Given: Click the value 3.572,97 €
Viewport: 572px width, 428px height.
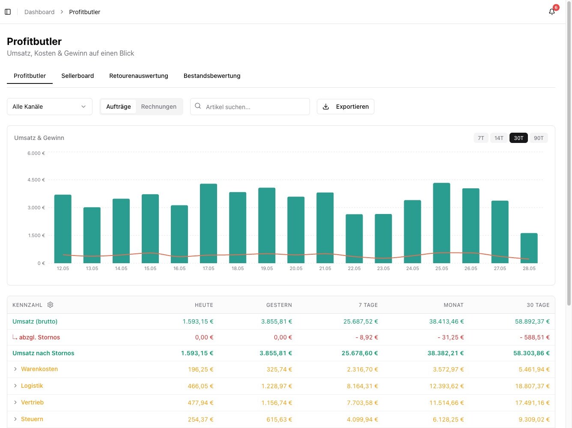Looking at the screenshot, I should pos(448,369).
